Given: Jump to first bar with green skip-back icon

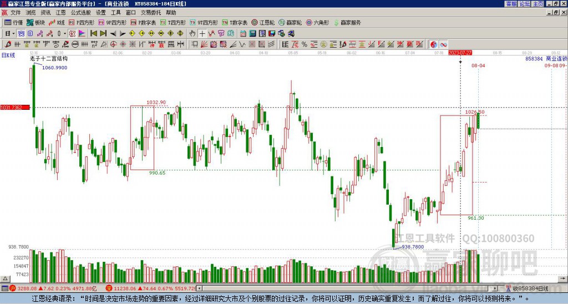Looking at the screenshot, I should pyautogui.click(x=94, y=33).
